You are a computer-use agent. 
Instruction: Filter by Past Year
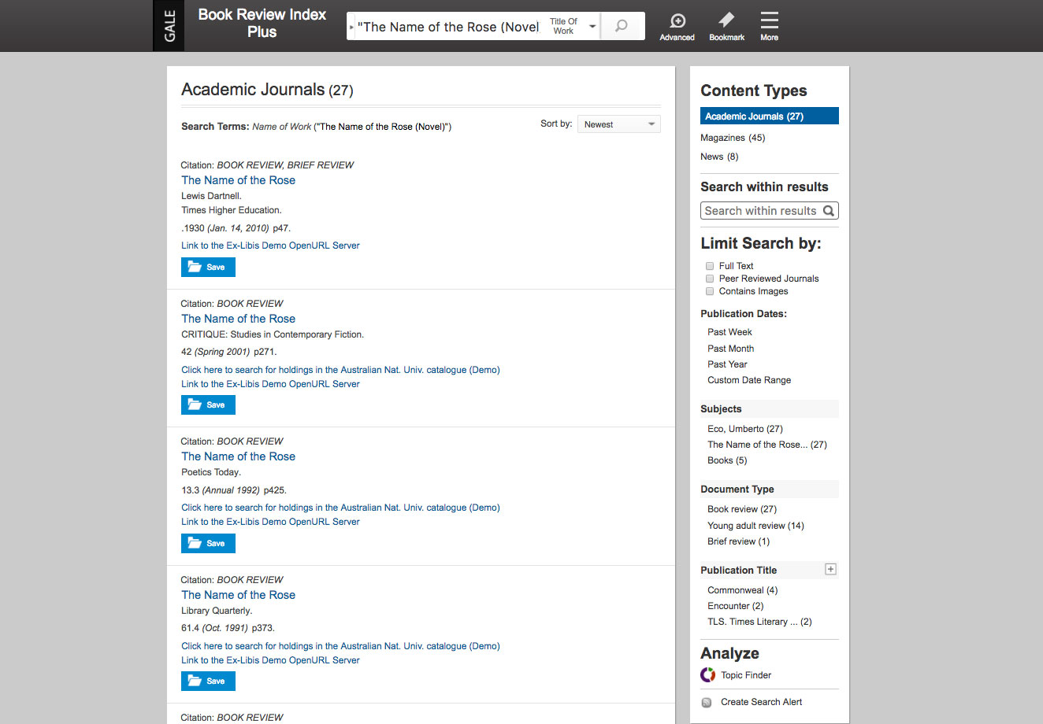[727, 364]
